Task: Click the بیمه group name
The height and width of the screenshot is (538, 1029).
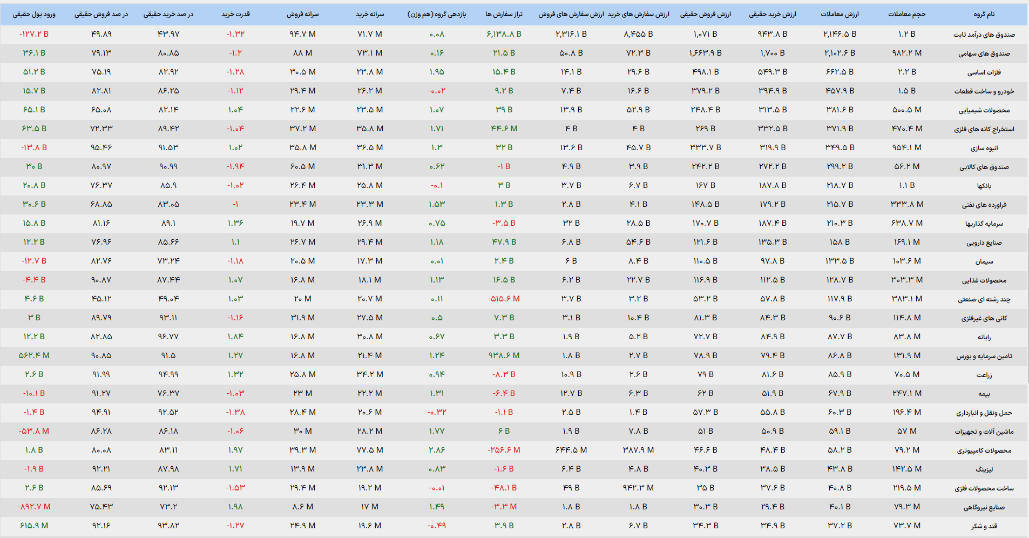Action: pyautogui.click(x=984, y=394)
